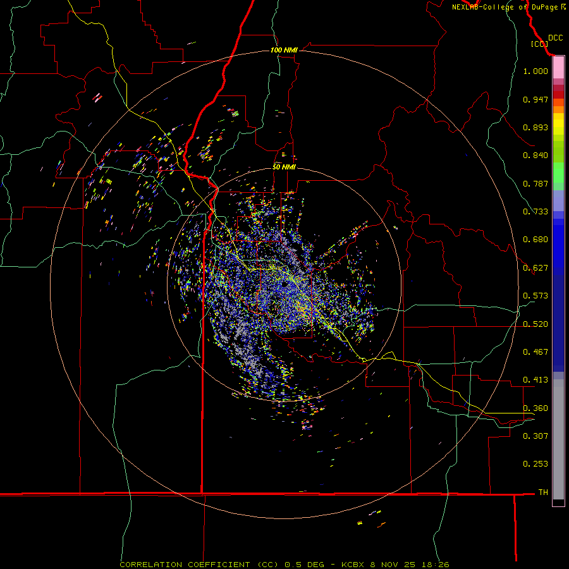This screenshot has width=569, height=569.
Task: Click the 0.680 scale value
Action: pyautogui.click(x=535, y=240)
